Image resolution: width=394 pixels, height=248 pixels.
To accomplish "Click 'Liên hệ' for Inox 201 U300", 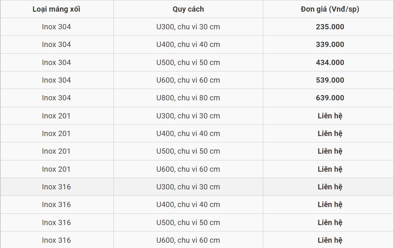I will coord(330,116).
